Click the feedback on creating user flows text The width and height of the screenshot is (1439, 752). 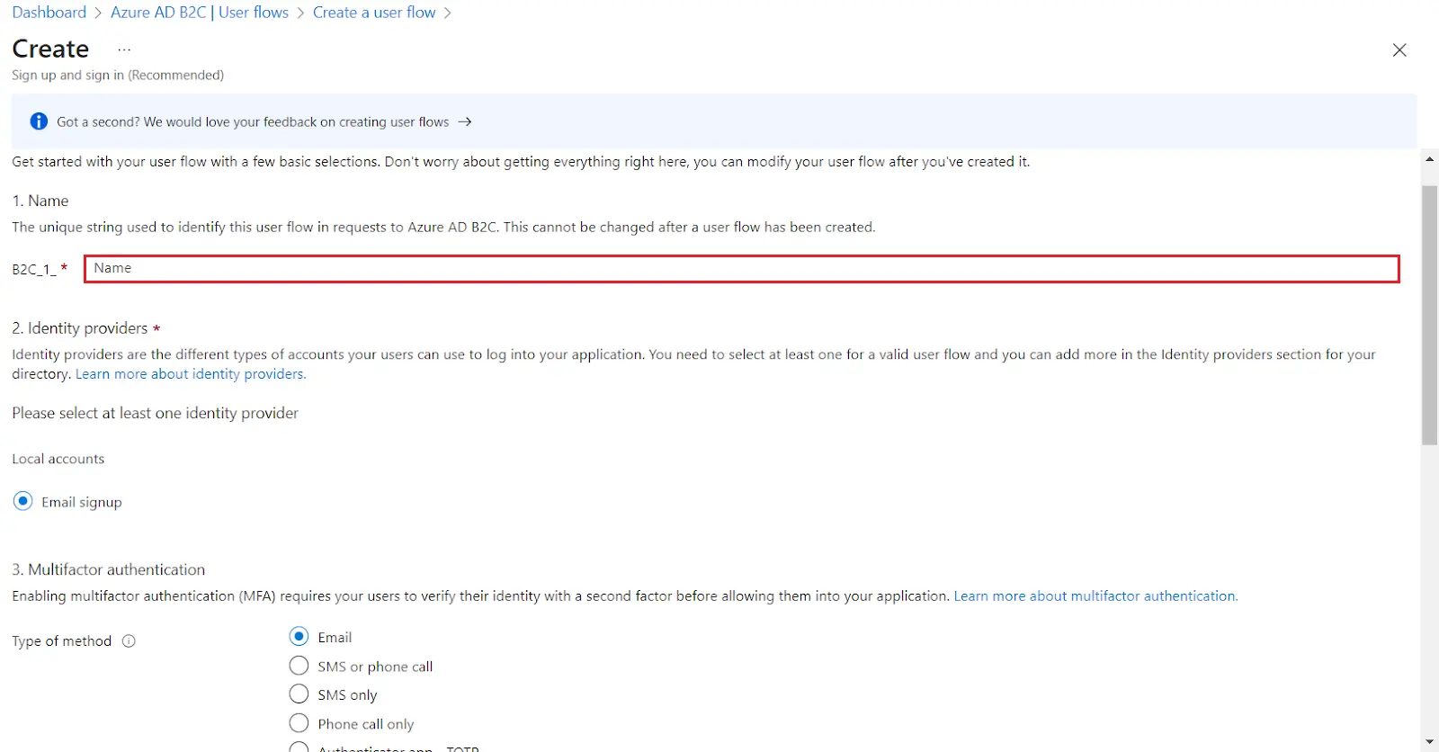pos(253,122)
